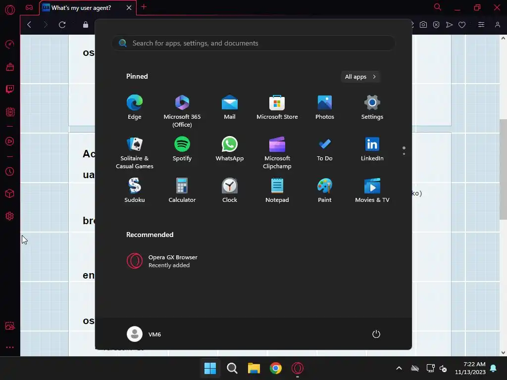Add page to bookmarks heart icon
The image size is (507, 380).
[x=462, y=25]
